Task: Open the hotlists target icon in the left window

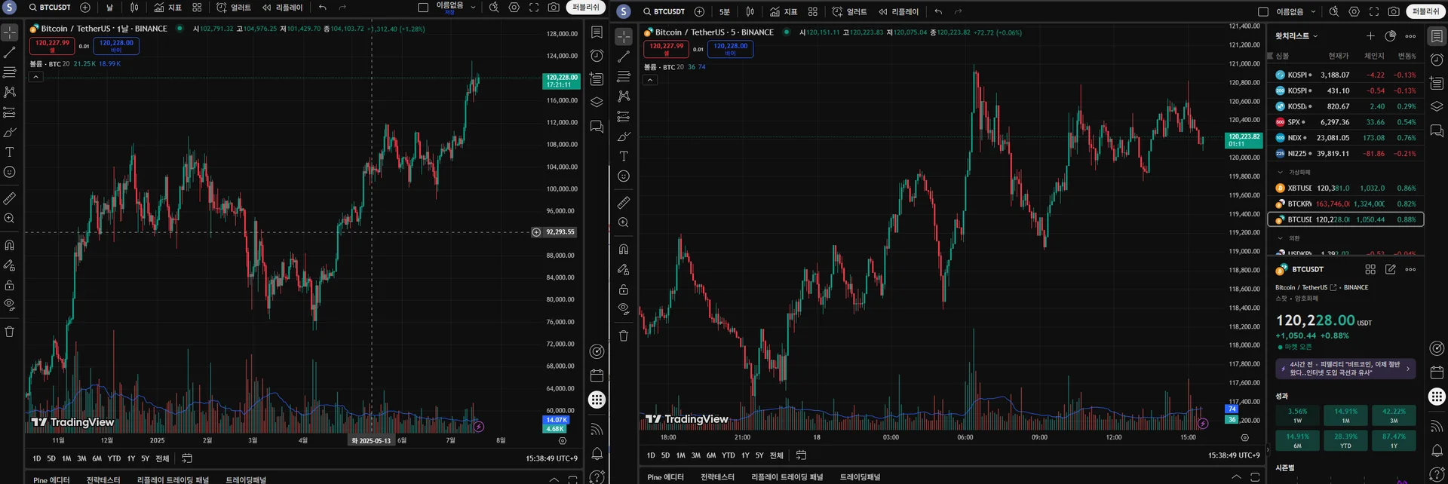Action: coord(597,351)
